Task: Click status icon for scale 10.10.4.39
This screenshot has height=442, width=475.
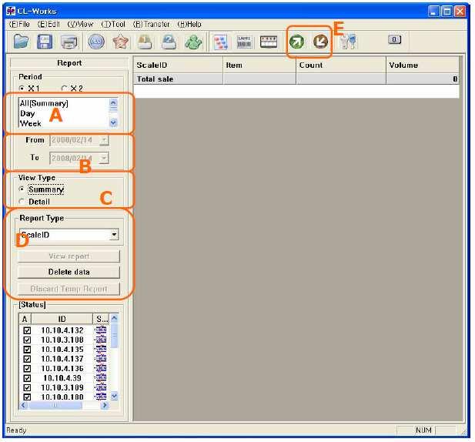Action: coord(101,378)
